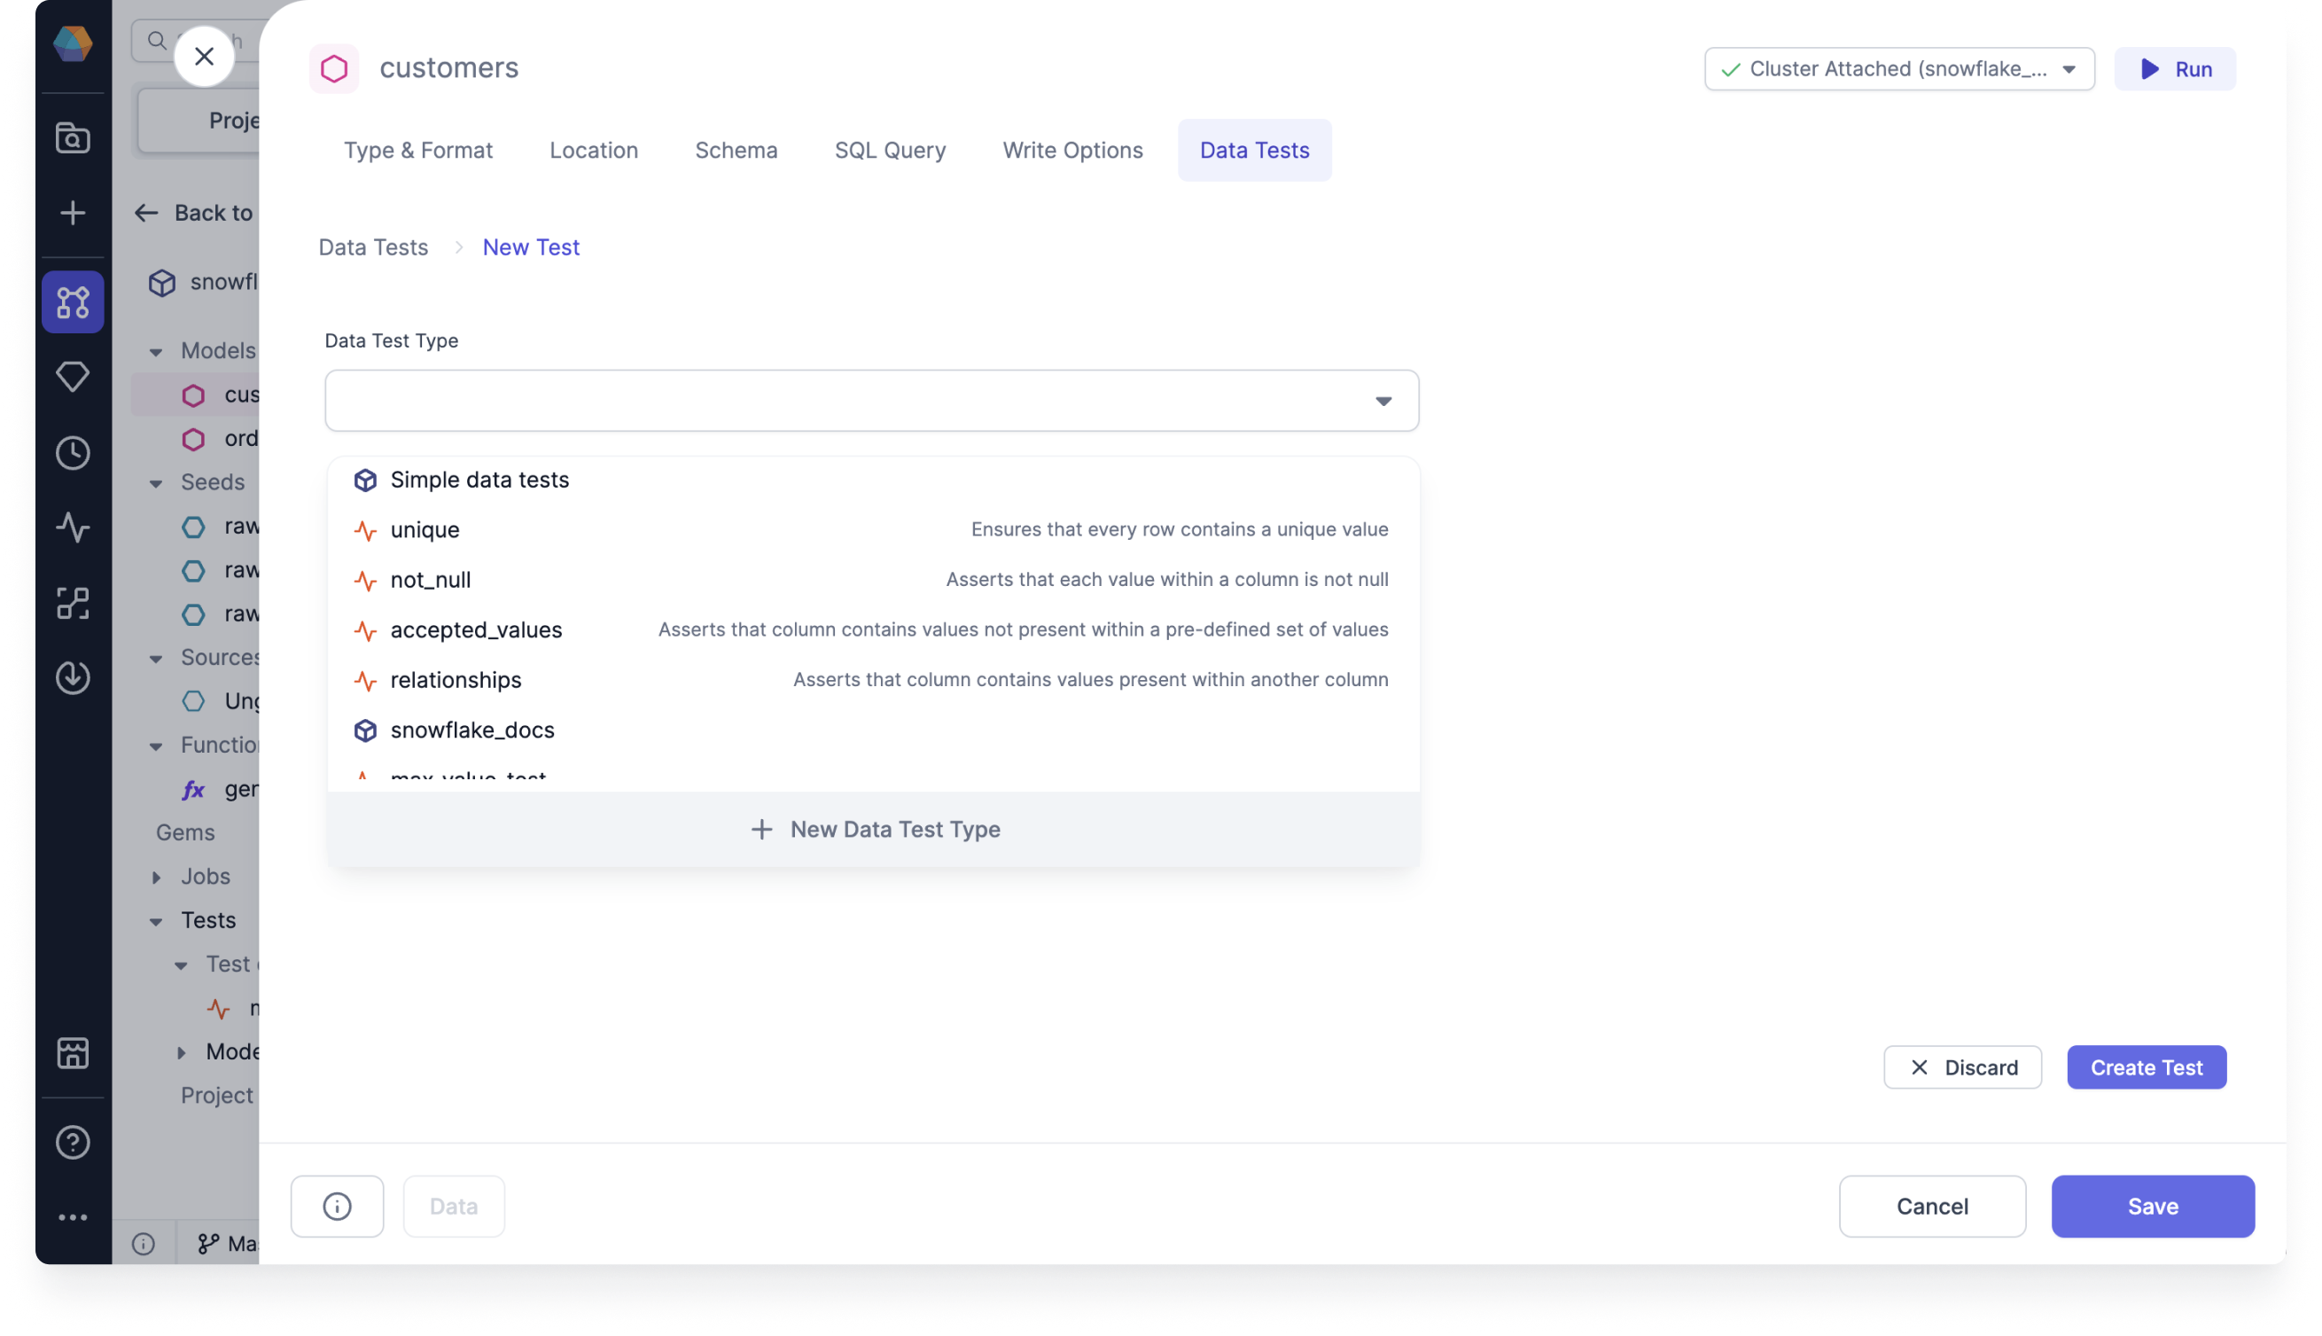
Task: Switch to the Schema tab
Action: 736,150
